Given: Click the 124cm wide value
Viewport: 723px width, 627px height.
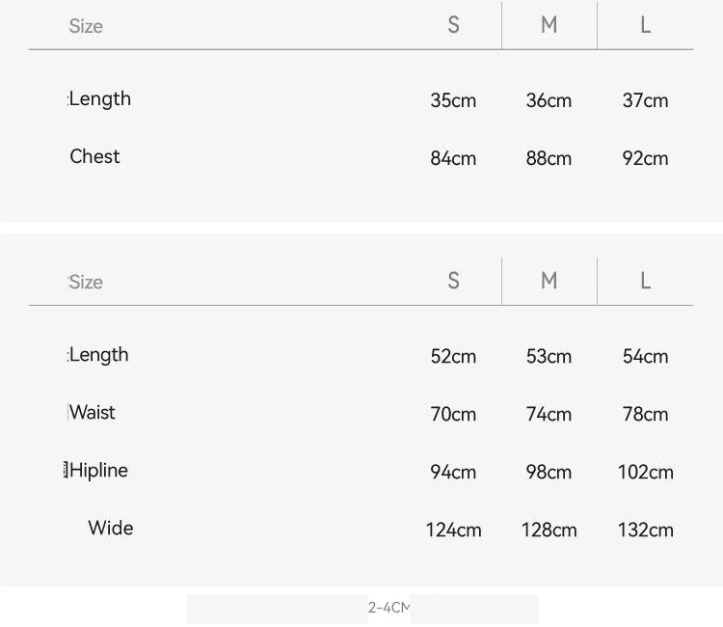Looking at the screenshot, I should pyautogui.click(x=453, y=530).
